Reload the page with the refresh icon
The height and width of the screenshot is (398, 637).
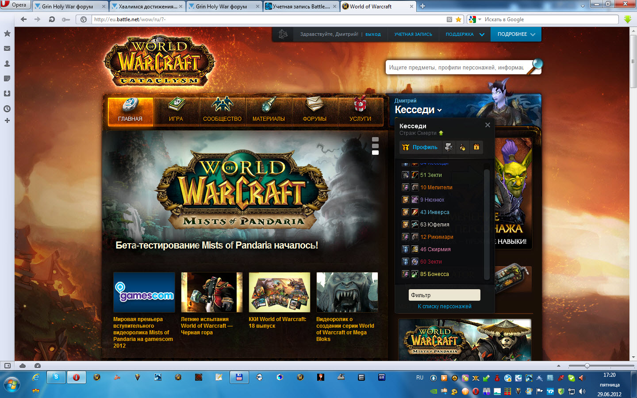tap(52, 19)
